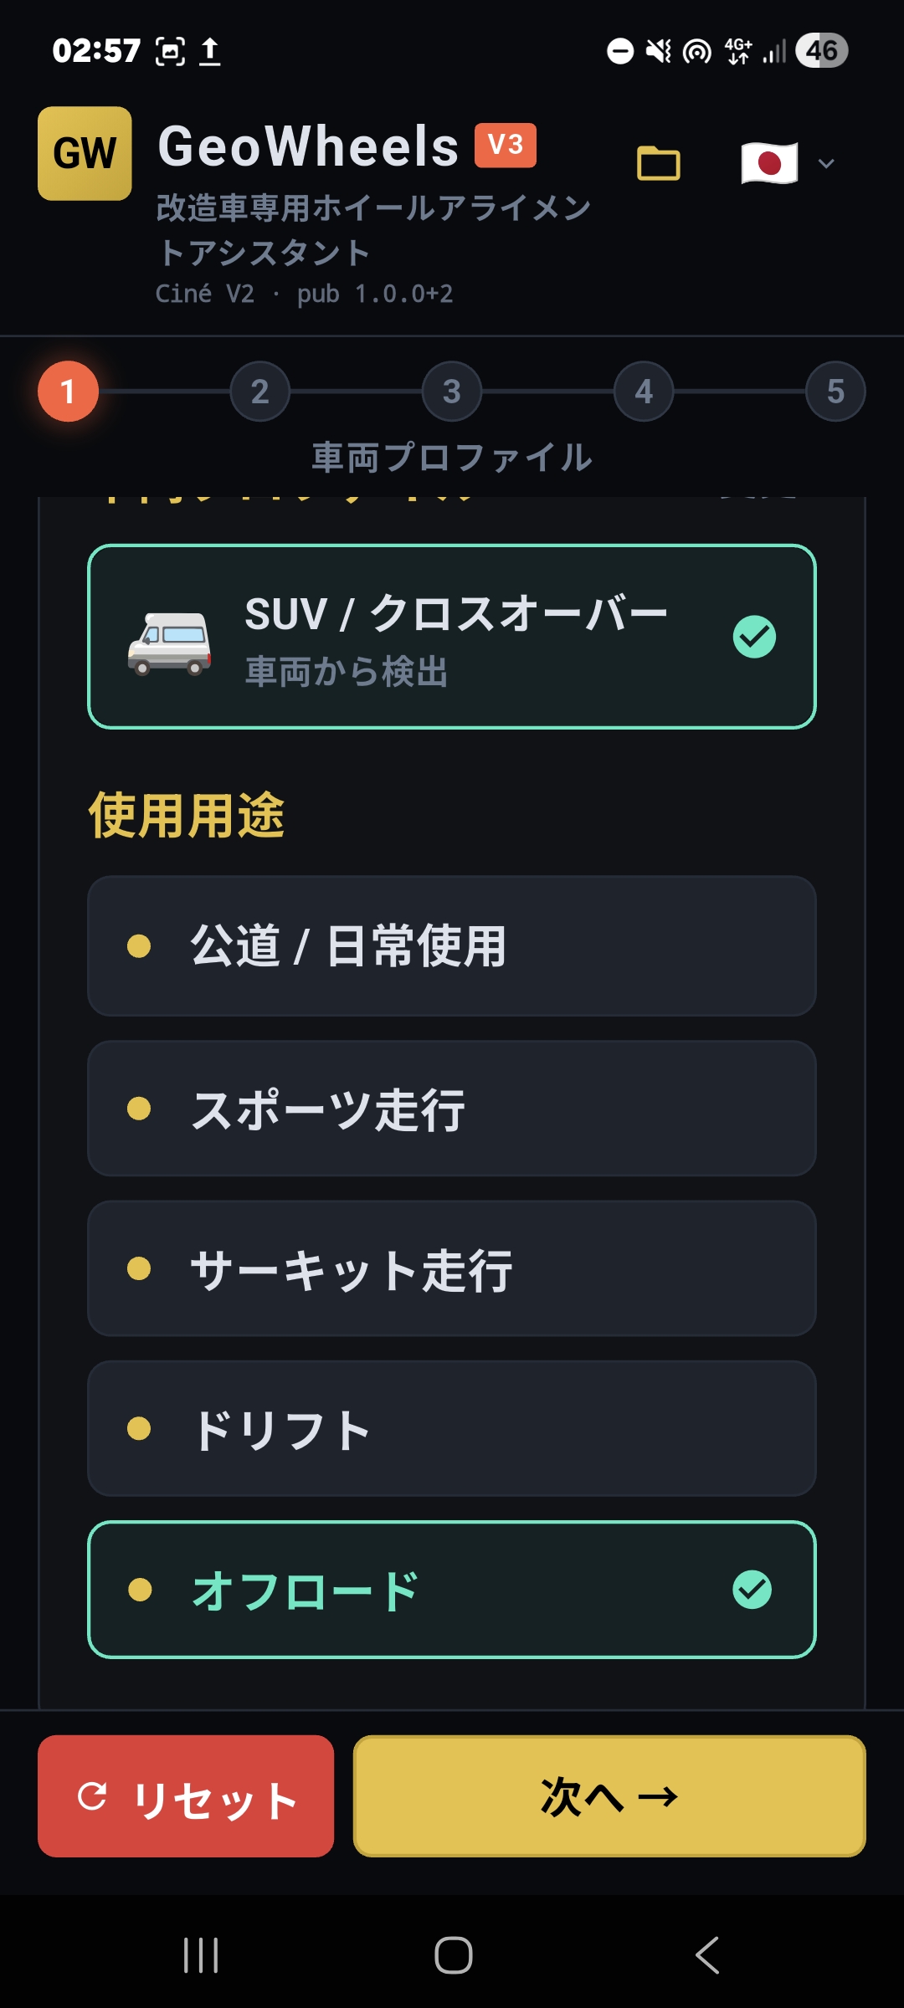This screenshot has width=904, height=2008.
Task: Expand the language dropdown chevron
Action: 826,163
